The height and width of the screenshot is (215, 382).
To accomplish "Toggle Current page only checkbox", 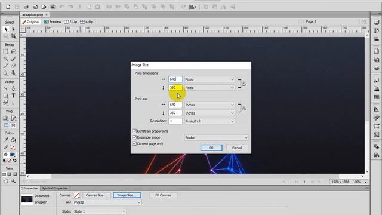I will [x=134, y=144].
